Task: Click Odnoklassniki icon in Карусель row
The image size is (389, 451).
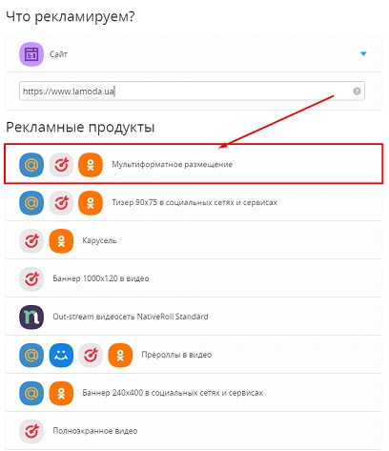Action: pyautogui.click(x=61, y=241)
